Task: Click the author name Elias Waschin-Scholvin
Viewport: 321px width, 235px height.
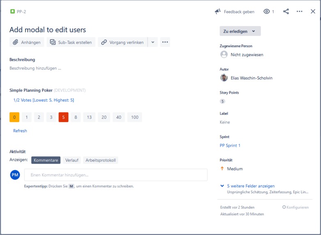Action: click(252, 78)
